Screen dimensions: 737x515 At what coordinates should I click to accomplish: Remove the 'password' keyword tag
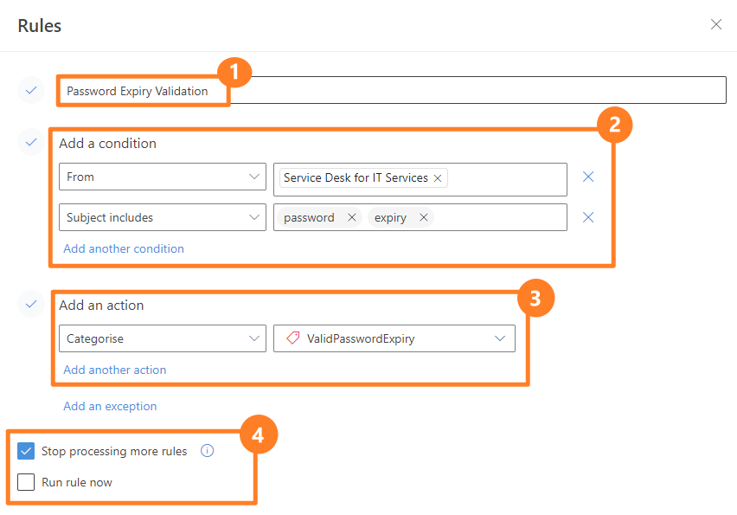coord(351,217)
